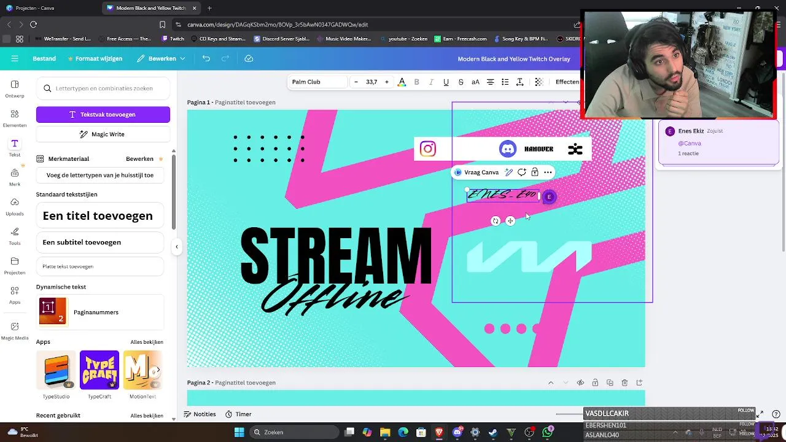The image size is (786, 442).
Task: Add Platte tekst toevoegen body text
Action: [x=100, y=266]
